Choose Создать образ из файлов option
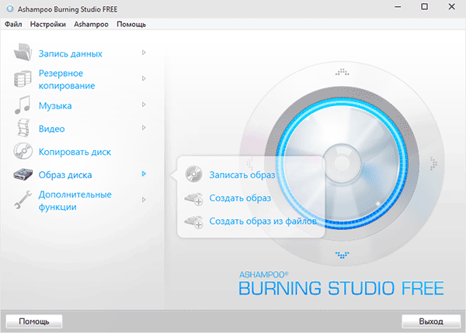This screenshot has height=333, width=466. click(x=263, y=221)
